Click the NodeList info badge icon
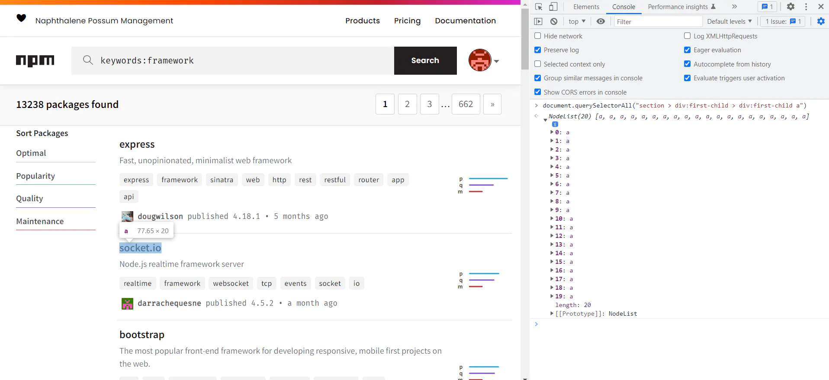 [555, 124]
